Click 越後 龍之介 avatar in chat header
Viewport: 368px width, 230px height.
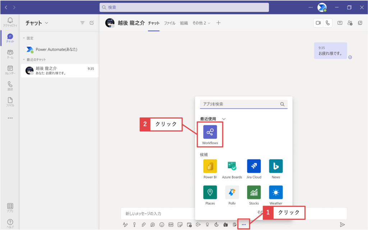(x=110, y=23)
